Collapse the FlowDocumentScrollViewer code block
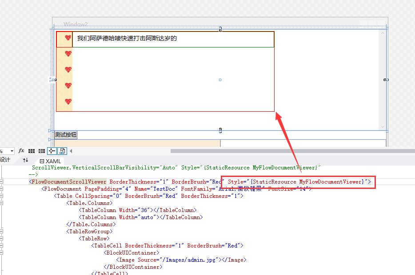Image resolution: width=415 pixels, height=275 pixels. [1, 182]
